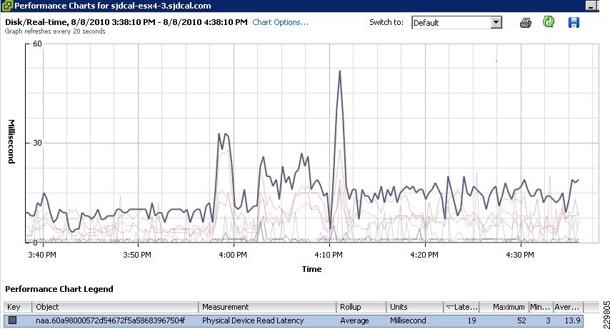Click the Key column header
This screenshot has height=329, width=610.
pos(18,307)
